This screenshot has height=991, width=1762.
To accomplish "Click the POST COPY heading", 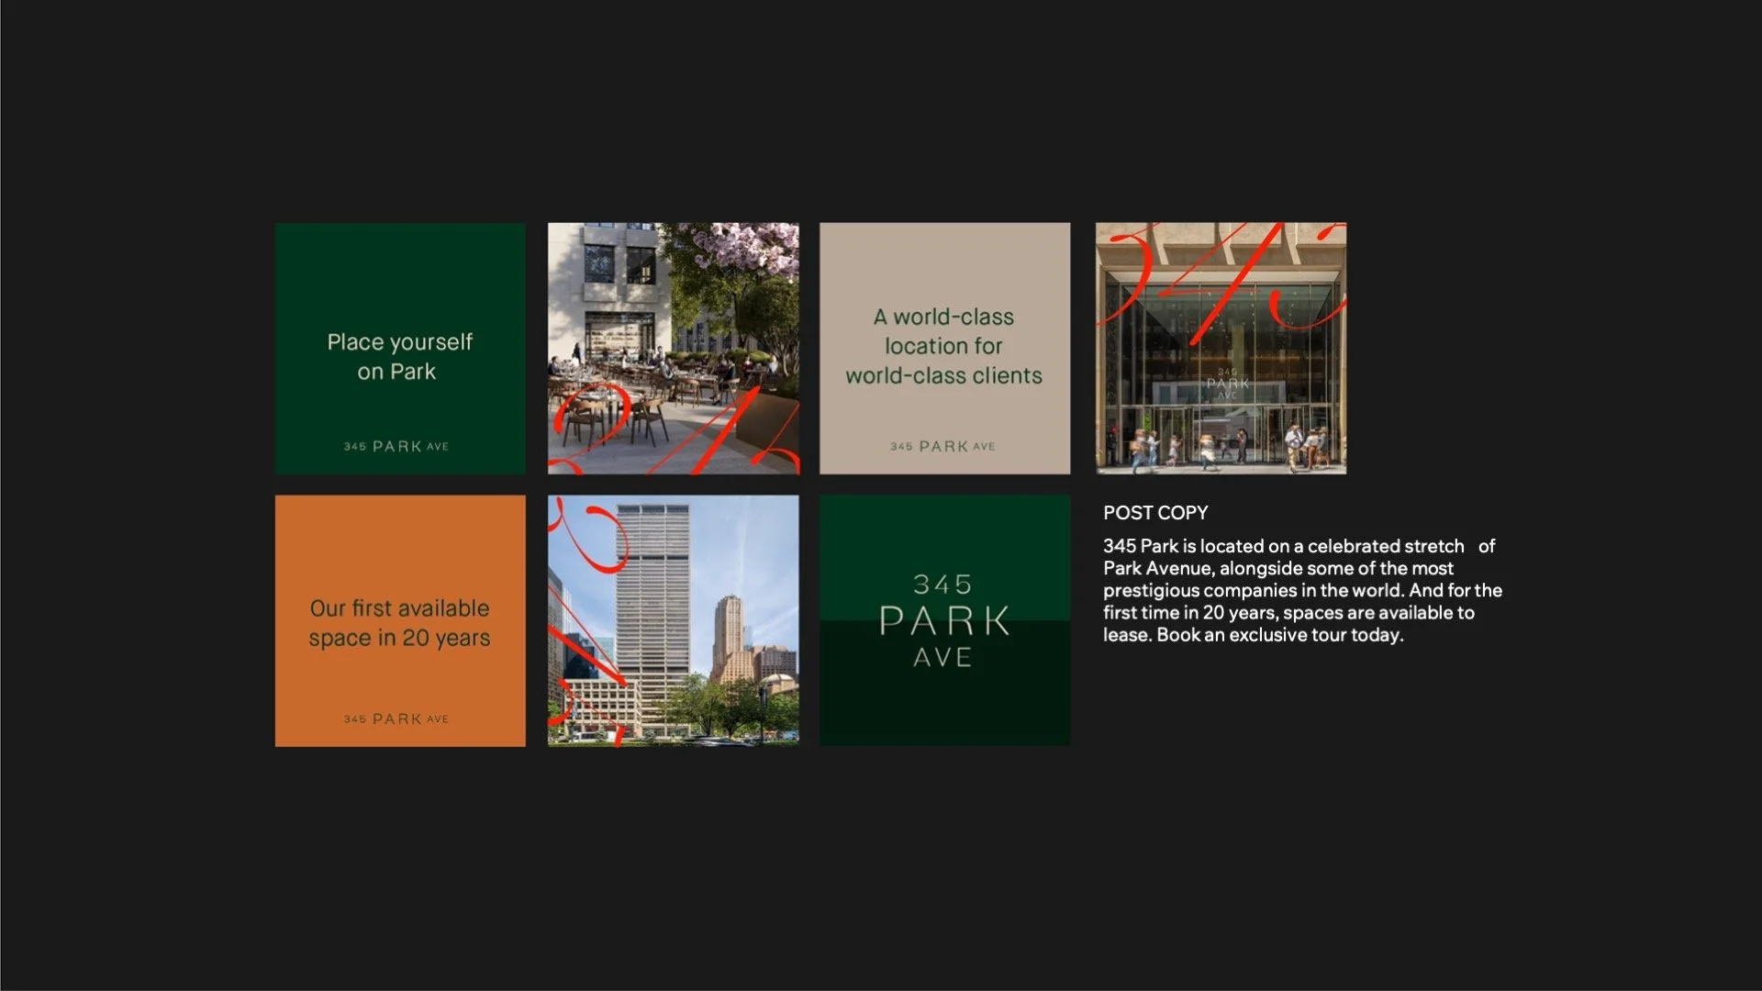I will tap(1155, 513).
